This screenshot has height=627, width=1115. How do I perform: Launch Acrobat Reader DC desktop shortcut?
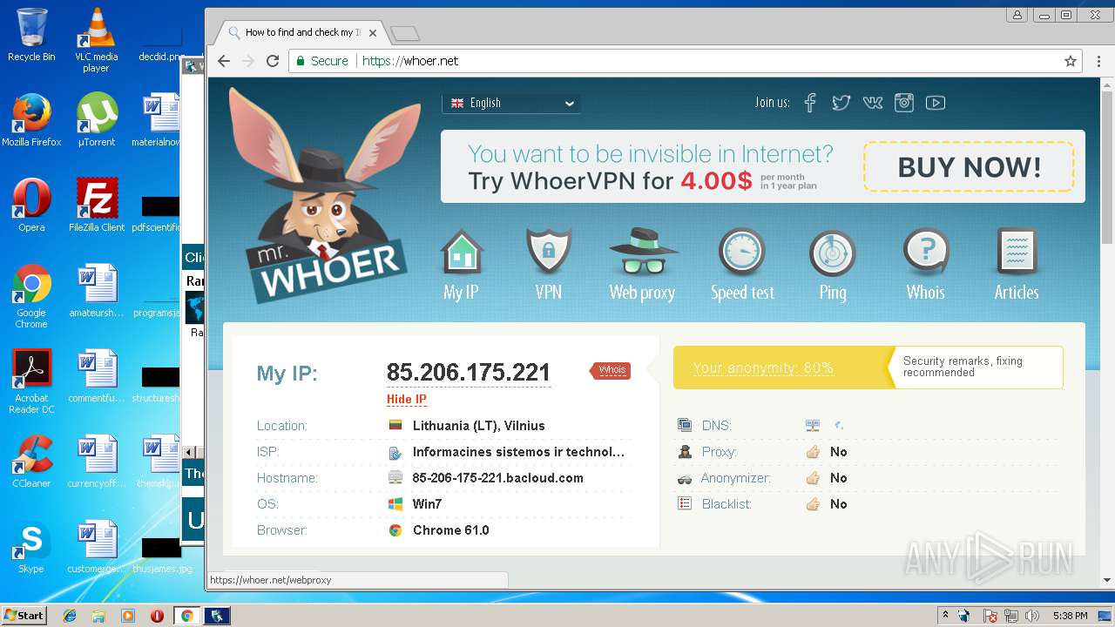pos(31,381)
